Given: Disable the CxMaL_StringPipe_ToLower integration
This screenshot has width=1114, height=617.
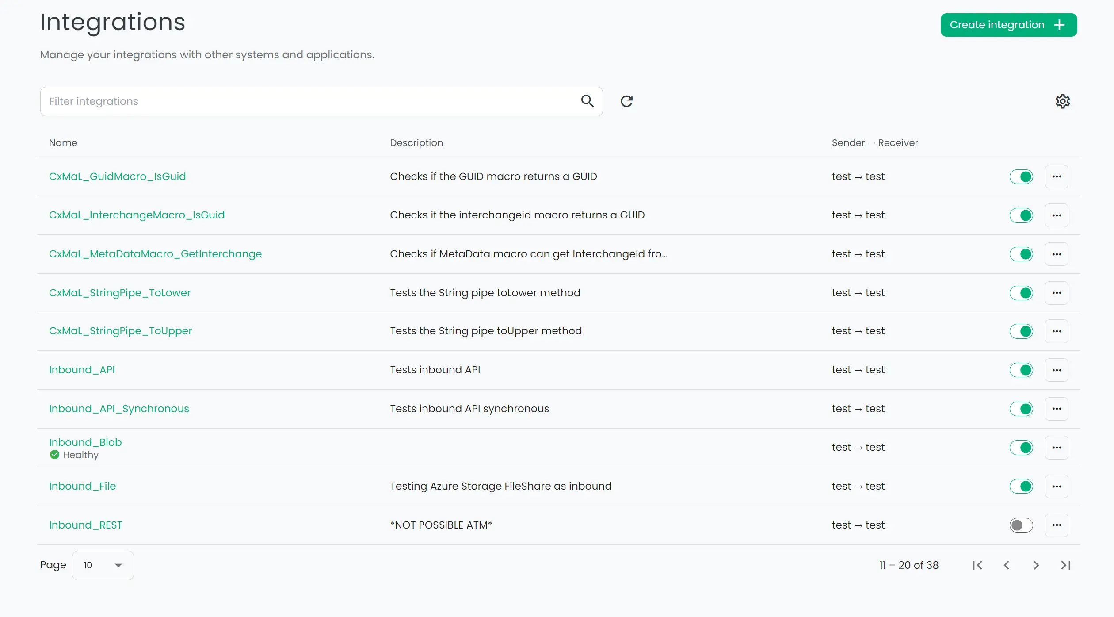Looking at the screenshot, I should (1021, 292).
